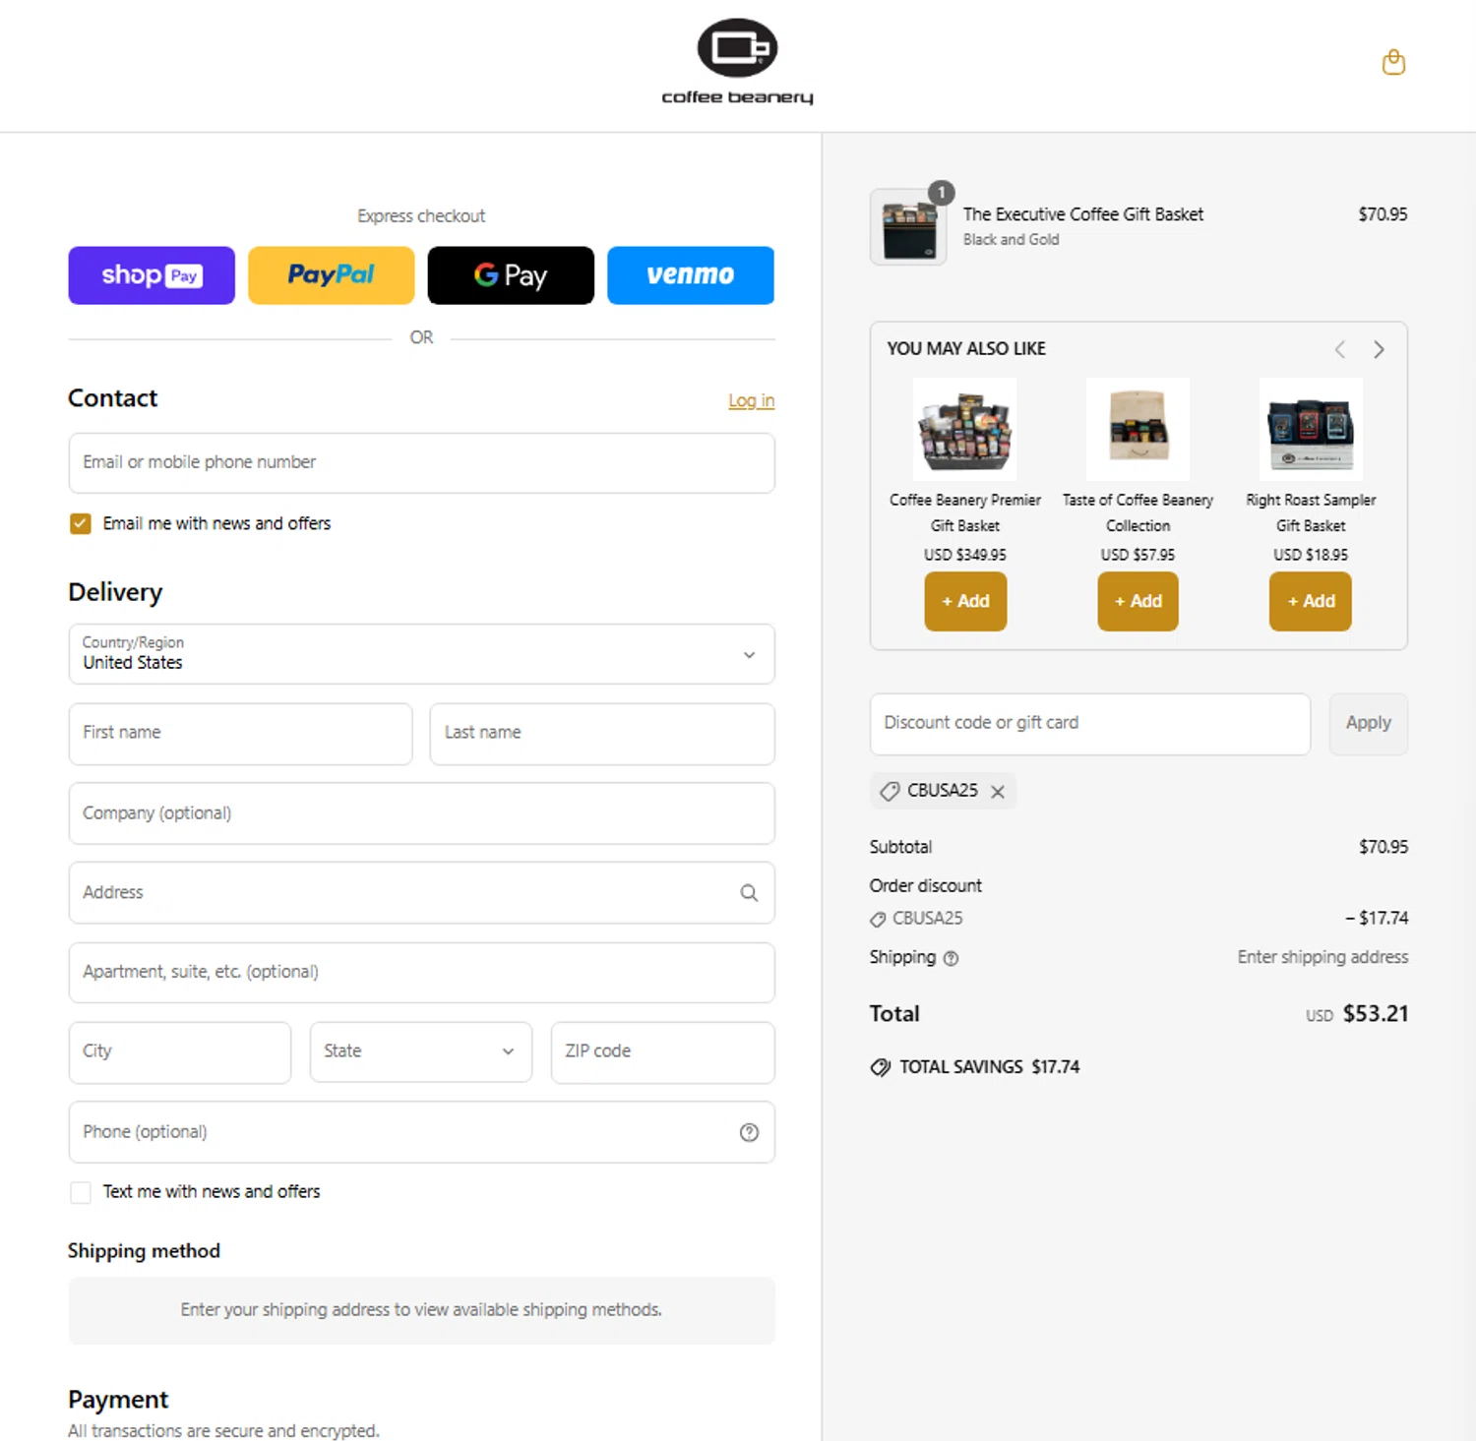Click Right Roast Sampler Gift Basket image
1476x1441 pixels.
tap(1311, 430)
